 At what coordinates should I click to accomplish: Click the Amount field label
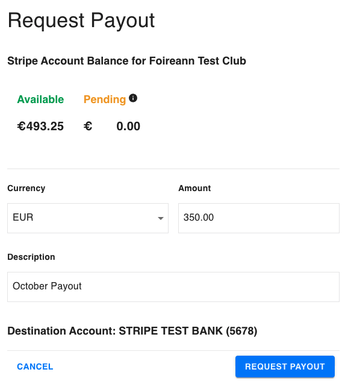click(194, 188)
